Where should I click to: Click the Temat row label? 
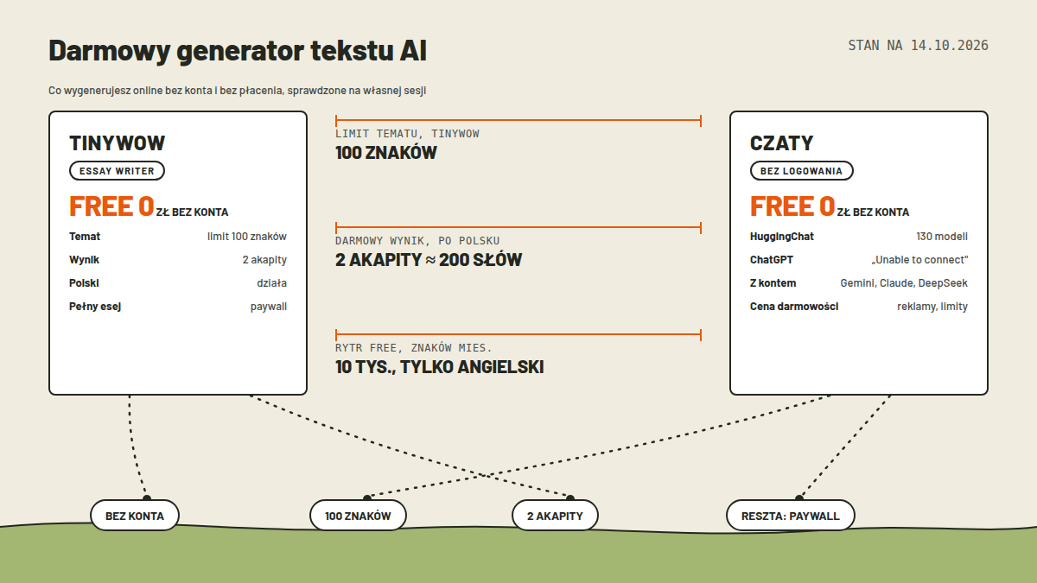[x=85, y=237]
